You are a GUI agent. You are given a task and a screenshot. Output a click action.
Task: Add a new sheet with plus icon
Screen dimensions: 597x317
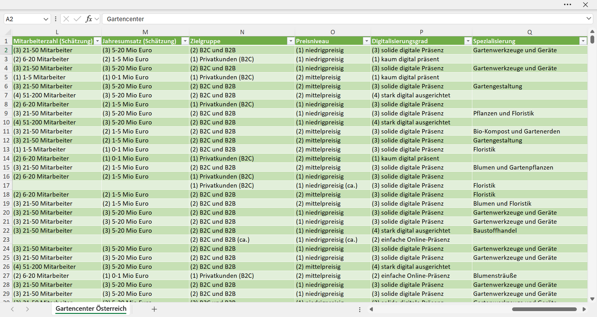click(154, 309)
